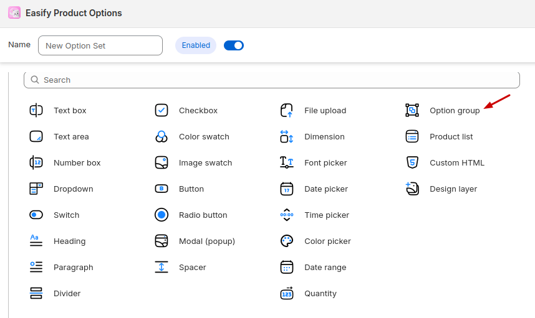Image resolution: width=535 pixels, height=318 pixels.
Task: Add a Color picker element
Action: 327,241
